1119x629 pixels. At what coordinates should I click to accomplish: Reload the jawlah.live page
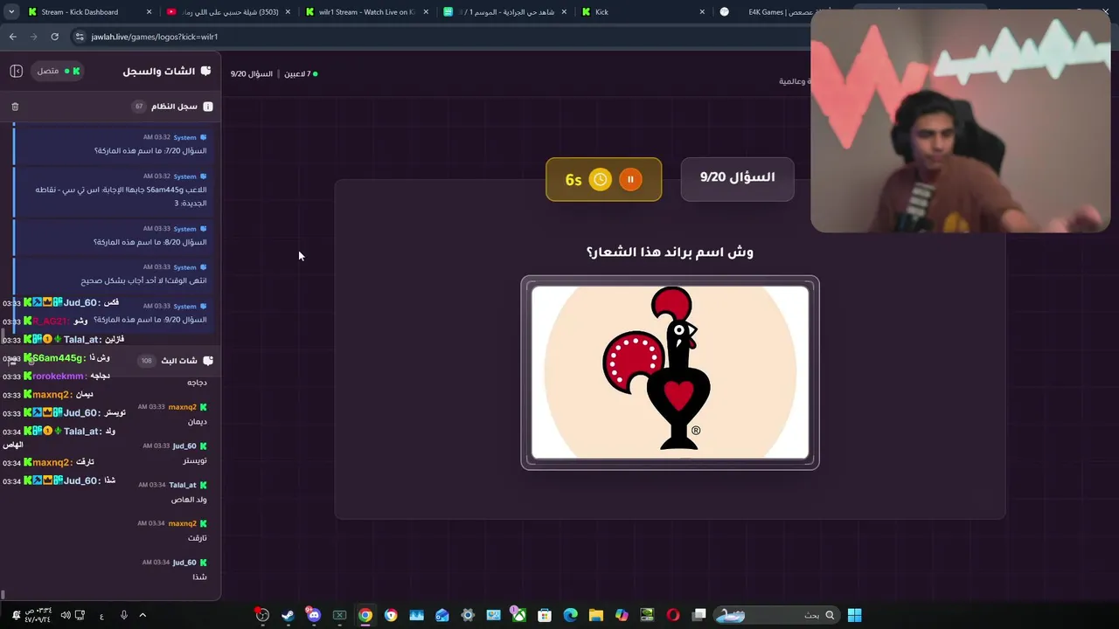54,37
